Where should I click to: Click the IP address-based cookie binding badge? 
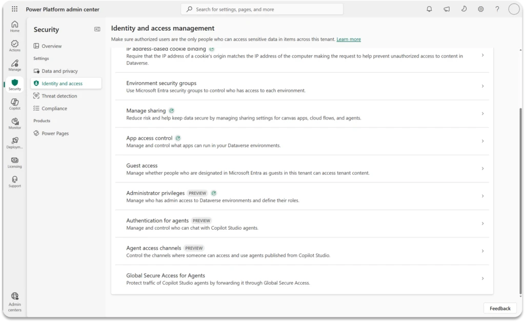pyautogui.click(x=212, y=49)
